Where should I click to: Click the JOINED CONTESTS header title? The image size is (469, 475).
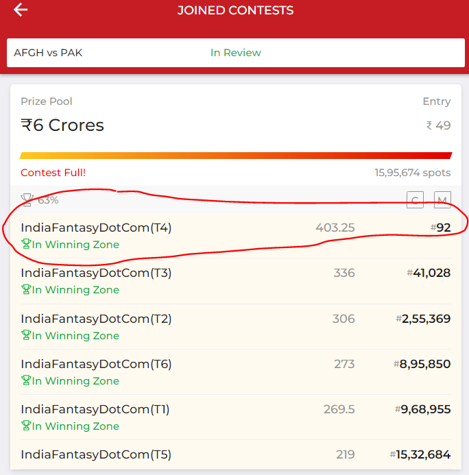(235, 10)
